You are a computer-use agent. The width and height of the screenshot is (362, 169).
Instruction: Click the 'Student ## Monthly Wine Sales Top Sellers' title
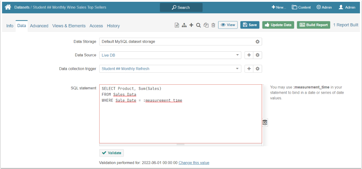[70, 7]
